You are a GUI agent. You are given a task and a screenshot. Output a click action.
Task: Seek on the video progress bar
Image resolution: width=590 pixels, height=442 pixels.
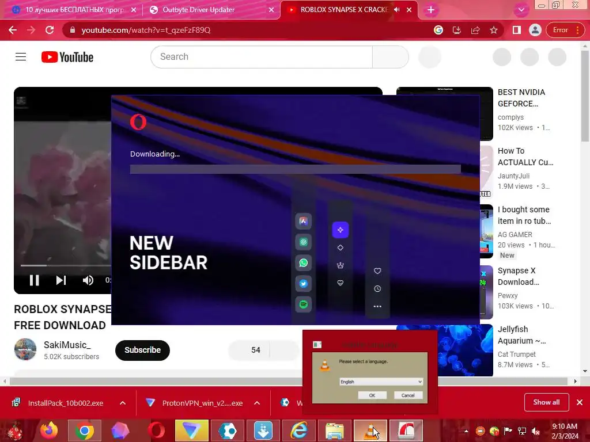point(66,265)
